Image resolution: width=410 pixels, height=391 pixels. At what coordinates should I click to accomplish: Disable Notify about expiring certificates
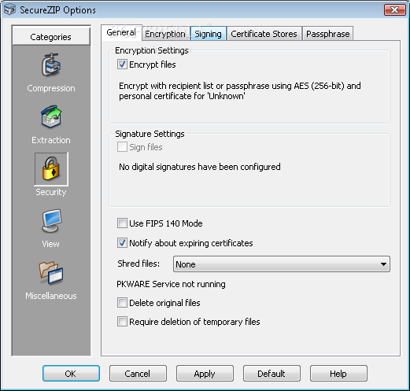122,243
